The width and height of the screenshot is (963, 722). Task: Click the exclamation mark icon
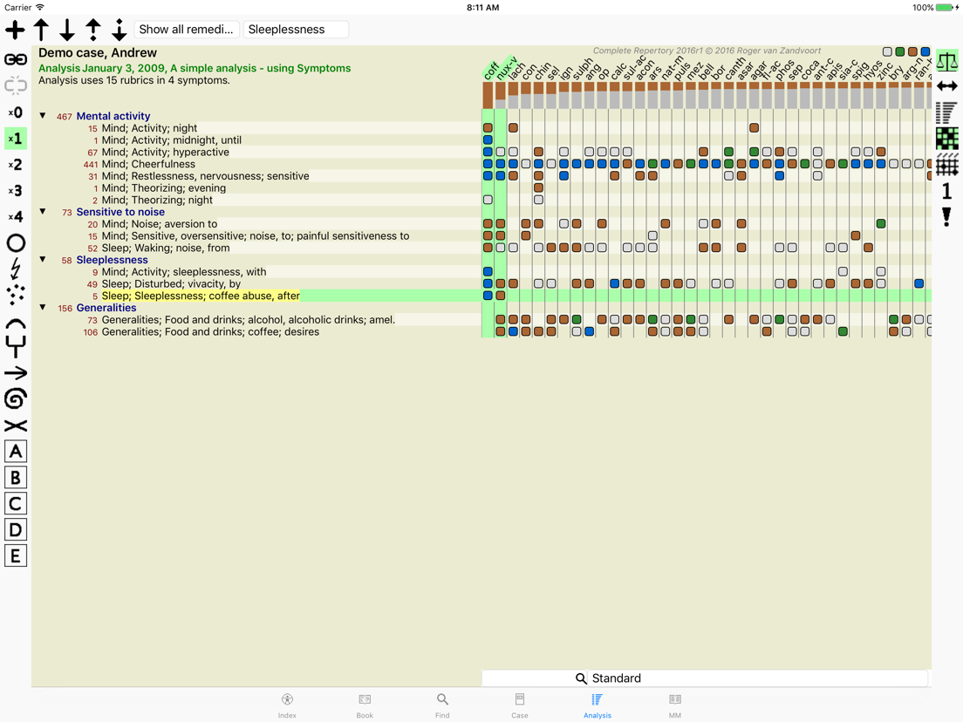(947, 217)
